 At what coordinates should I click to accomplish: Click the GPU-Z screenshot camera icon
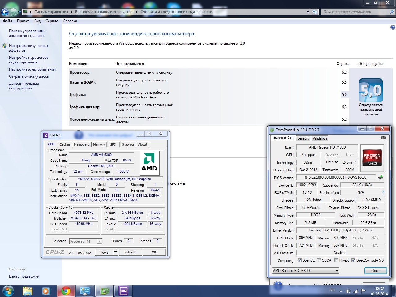(383, 138)
